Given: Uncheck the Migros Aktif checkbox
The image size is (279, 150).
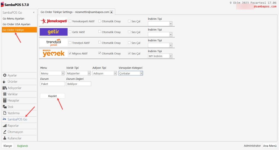Looking at the screenshot, I should [x=70, y=53].
